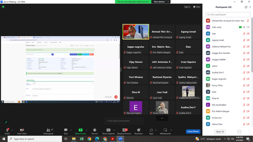Screen dimensions: 253x142
Task: Open the Participants panel icon
Action: pyautogui.click(x=48, y=130)
